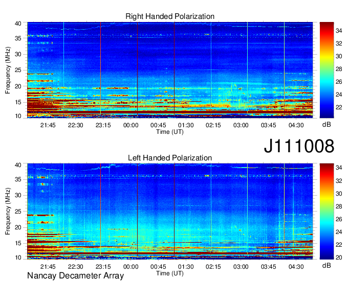Click the 40 MHz tick on Left Handed plot
This screenshot has width=348, height=282.
[x=18, y=165]
